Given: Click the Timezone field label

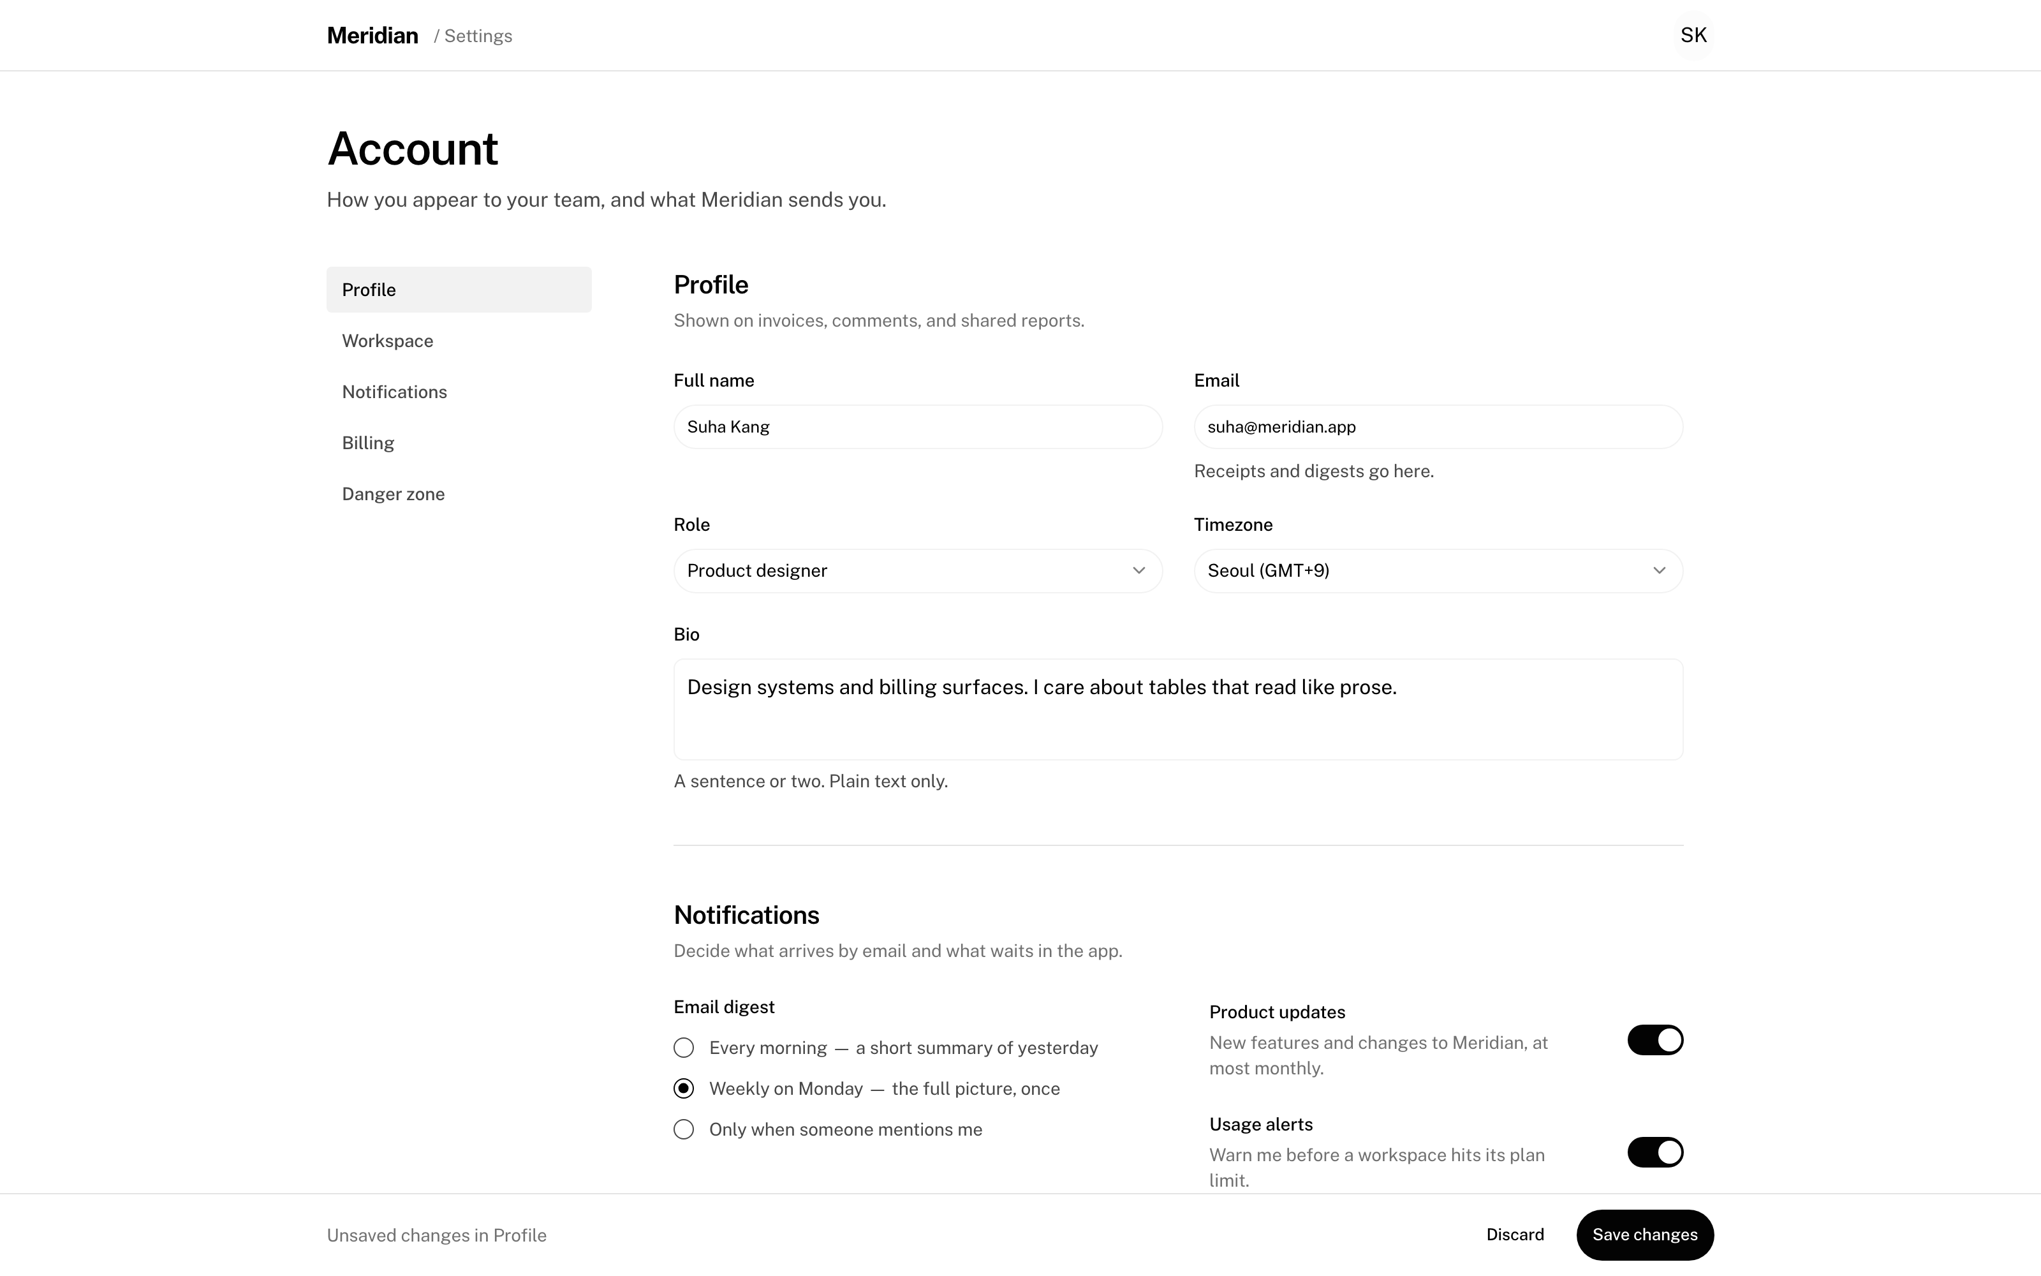Looking at the screenshot, I should click(1233, 525).
